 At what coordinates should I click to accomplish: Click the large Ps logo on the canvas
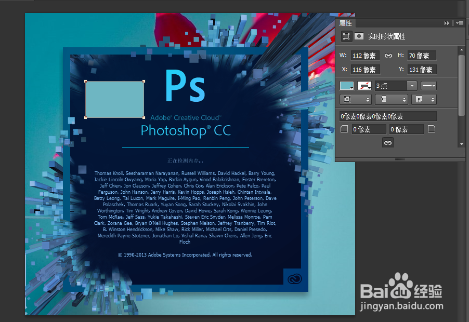pos(185,86)
